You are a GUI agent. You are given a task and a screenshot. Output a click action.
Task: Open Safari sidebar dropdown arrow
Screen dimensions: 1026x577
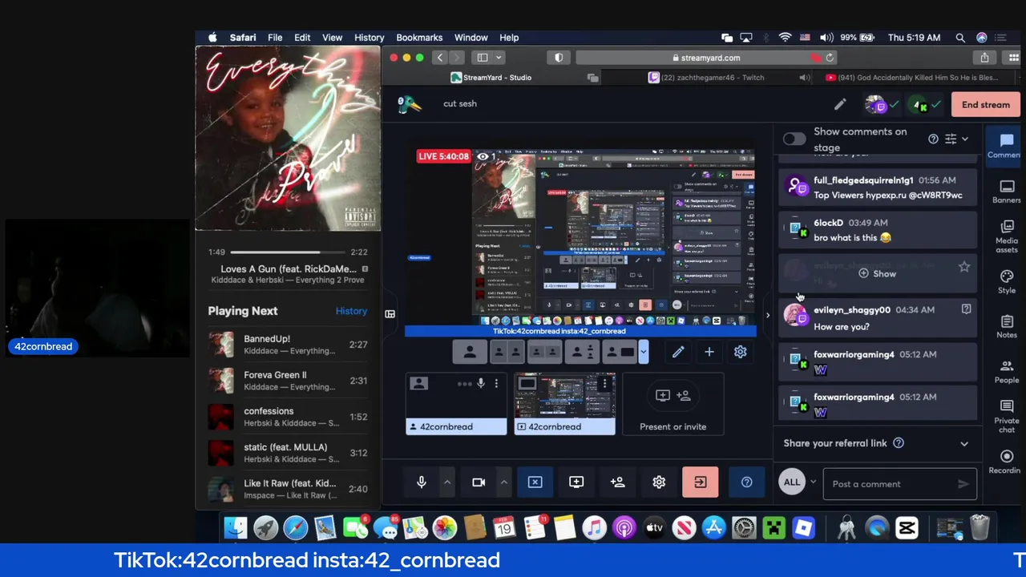click(x=499, y=58)
